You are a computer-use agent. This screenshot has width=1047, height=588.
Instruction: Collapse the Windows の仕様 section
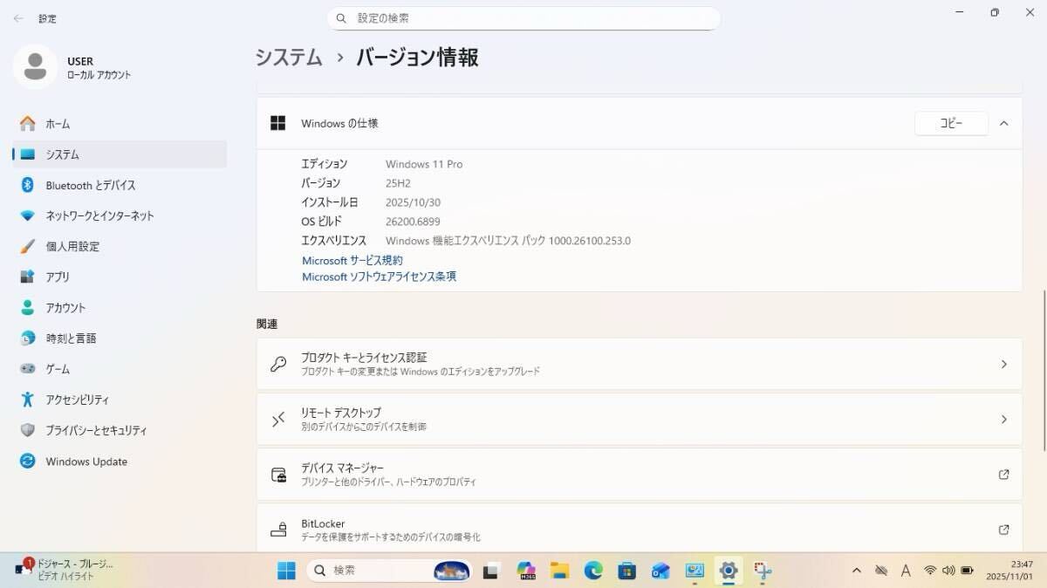tap(1003, 123)
